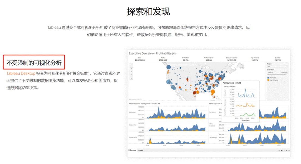Click the Executive Overview - Profitability title
Viewport: 301px width, 164px height.
point(153,53)
